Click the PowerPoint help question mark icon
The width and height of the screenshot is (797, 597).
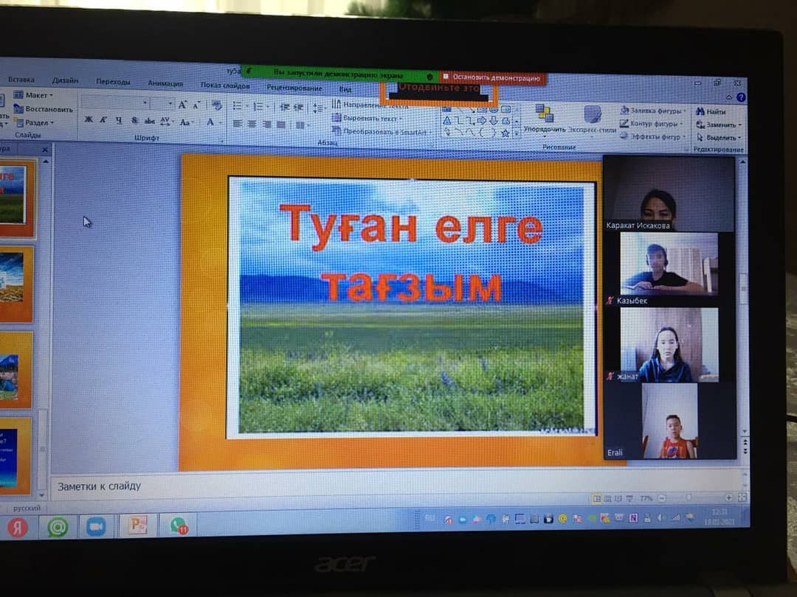click(x=740, y=97)
